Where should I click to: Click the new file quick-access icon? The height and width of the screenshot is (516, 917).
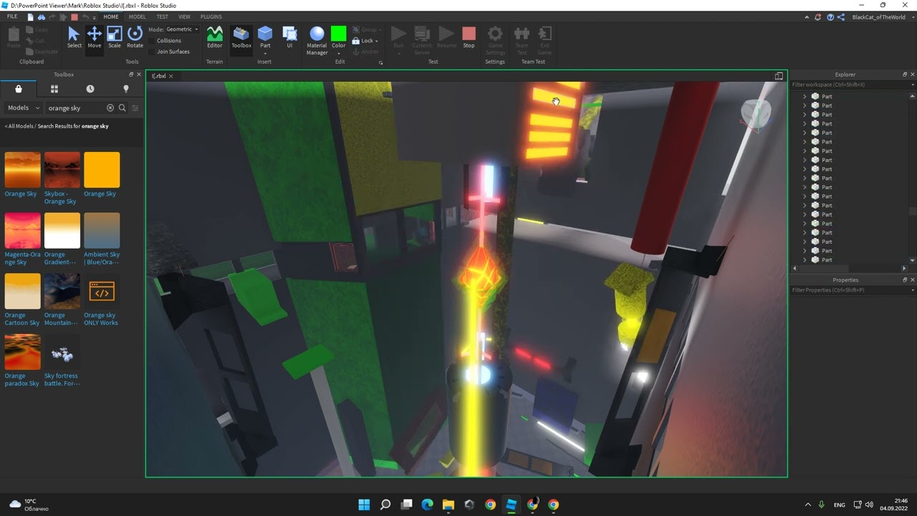pyautogui.click(x=32, y=17)
